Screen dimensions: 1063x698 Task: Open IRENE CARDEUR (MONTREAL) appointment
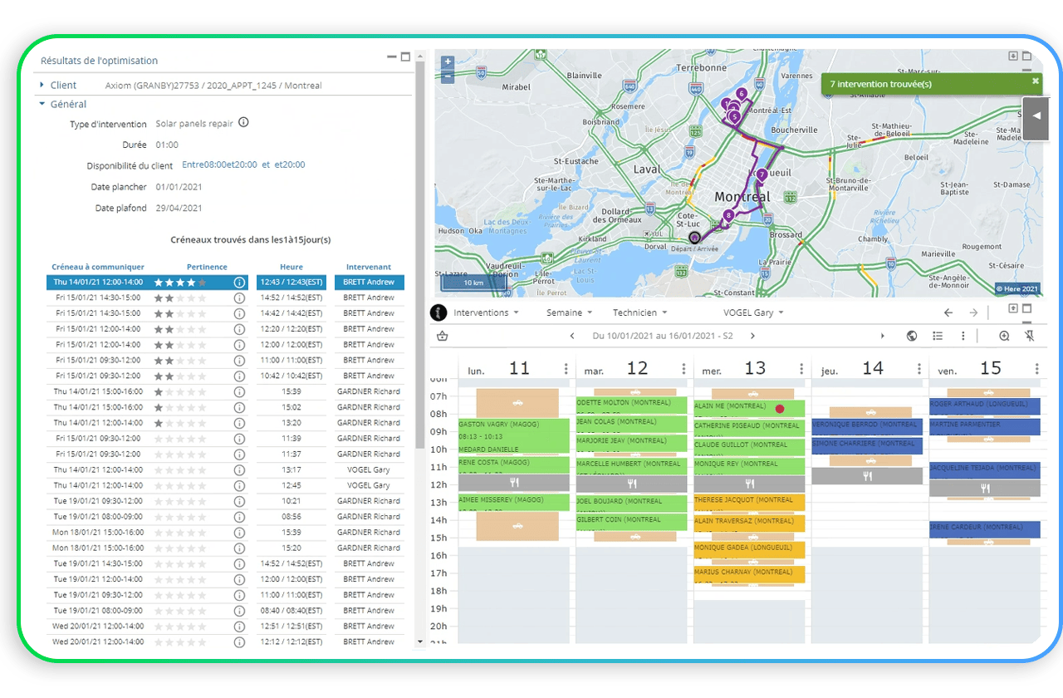[985, 529]
